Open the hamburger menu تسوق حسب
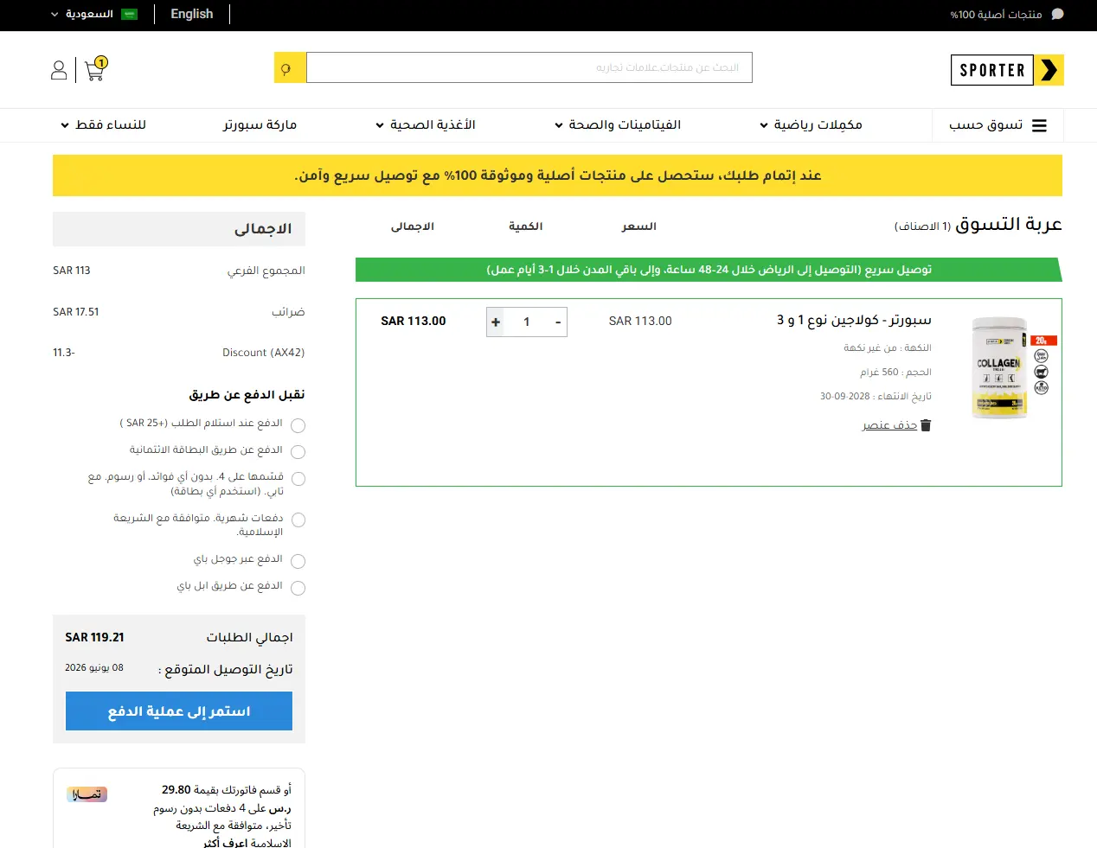 pos(998,125)
